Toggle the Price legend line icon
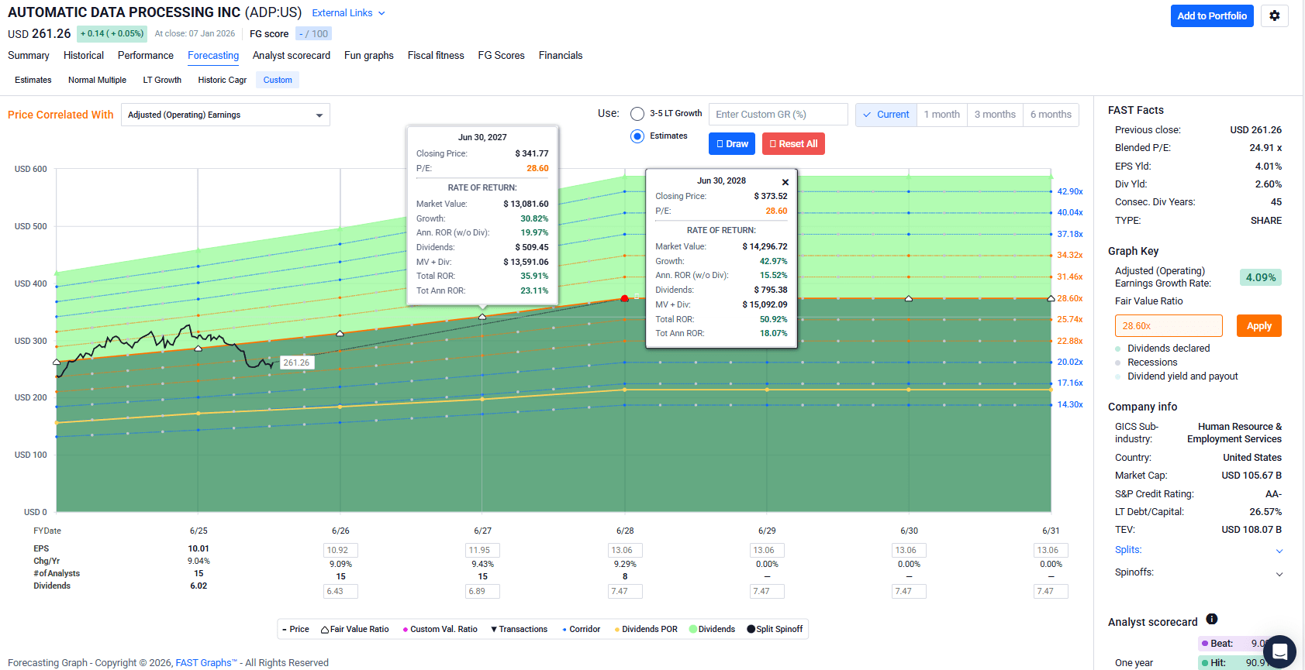Screen dimensions: 1305x670 tap(285, 630)
